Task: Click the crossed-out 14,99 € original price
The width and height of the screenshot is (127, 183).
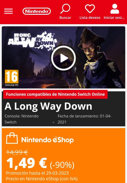Action: click(17, 152)
